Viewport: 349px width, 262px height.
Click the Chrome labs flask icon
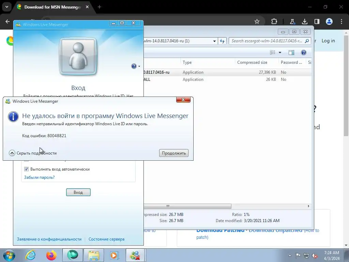(x=292, y=21)
